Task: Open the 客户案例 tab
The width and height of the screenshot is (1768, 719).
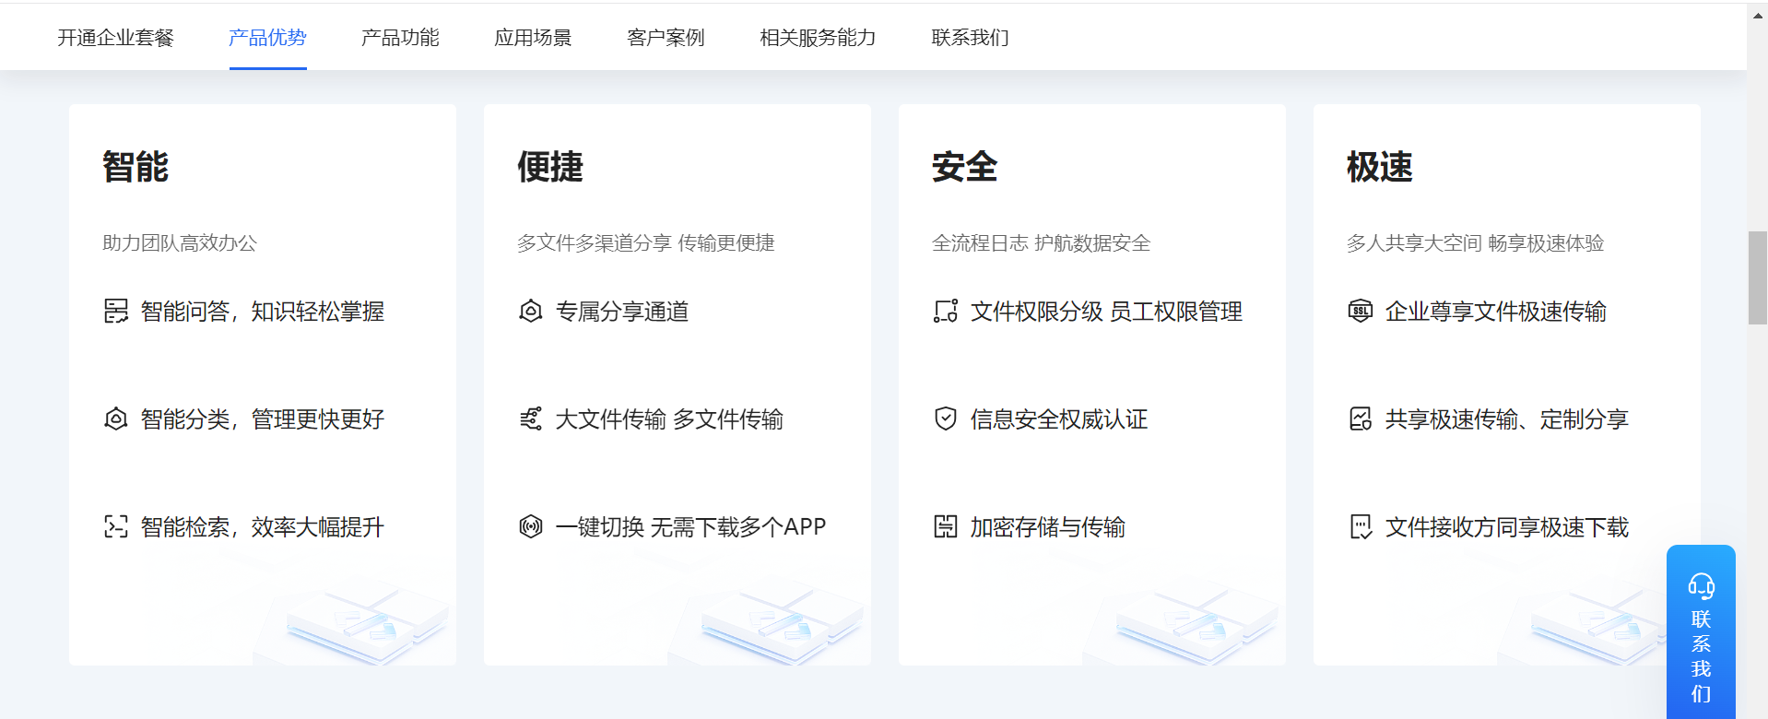Action: pos(666,38)
